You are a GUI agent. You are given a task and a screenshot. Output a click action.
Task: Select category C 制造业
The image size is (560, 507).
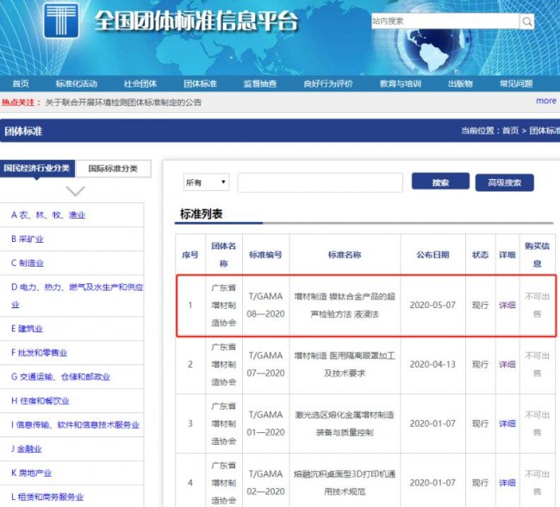tap(28, 263)
